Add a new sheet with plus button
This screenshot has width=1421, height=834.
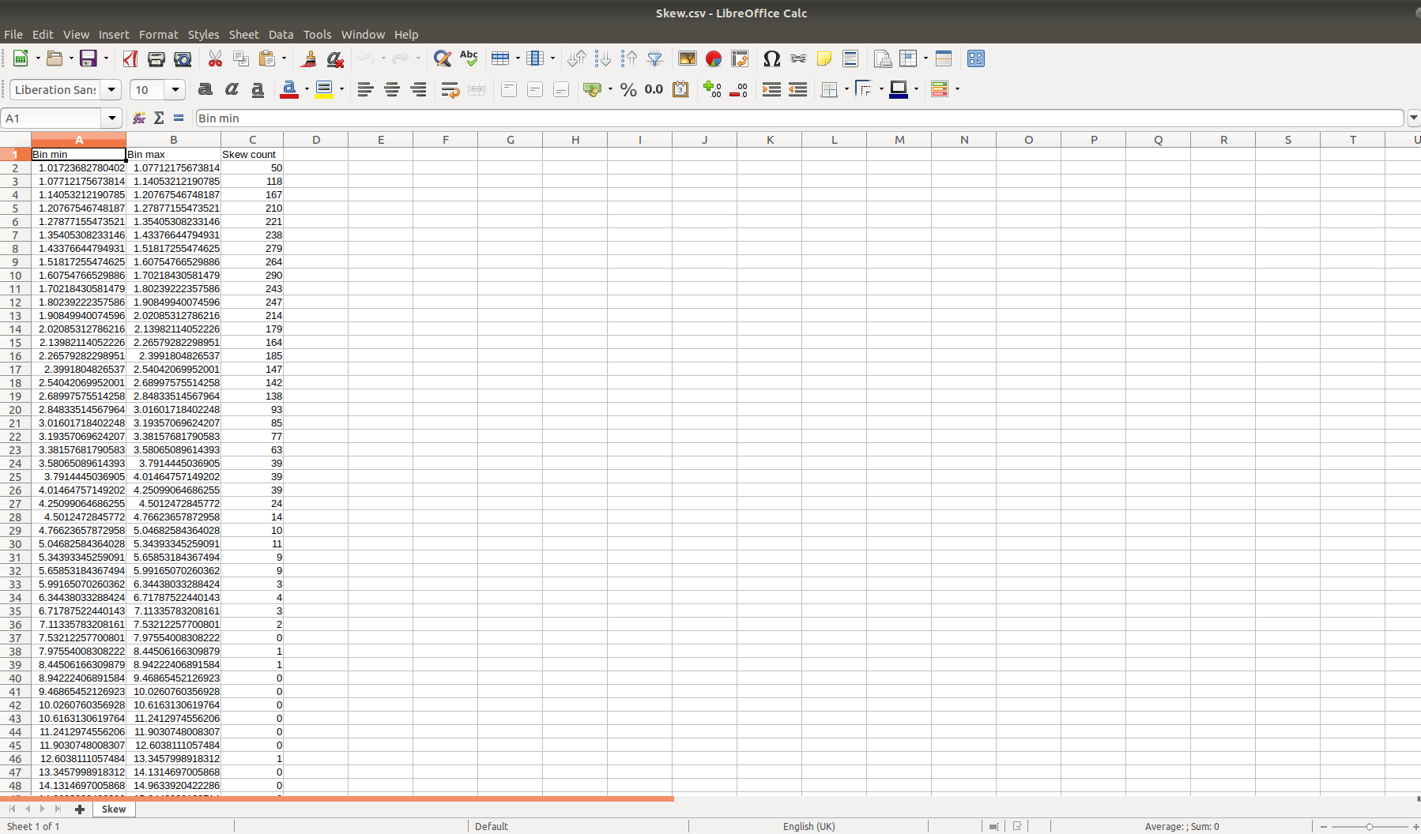click(80, 809)
